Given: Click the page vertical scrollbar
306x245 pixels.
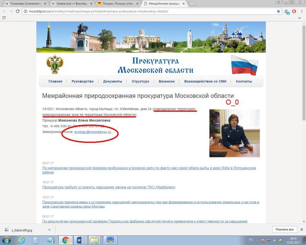Looking at the screenshot, I should 304,72.
